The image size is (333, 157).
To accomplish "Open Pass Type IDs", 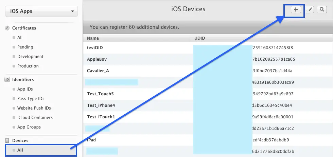I will [x=31, y=99].
